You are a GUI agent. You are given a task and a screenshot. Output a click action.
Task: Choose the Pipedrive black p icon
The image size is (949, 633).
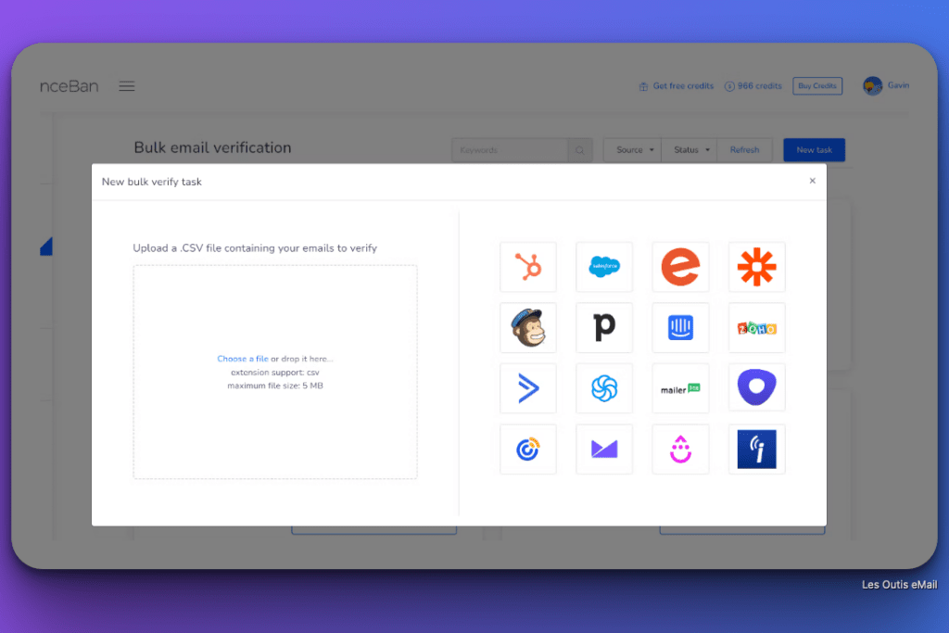[604, 327]
